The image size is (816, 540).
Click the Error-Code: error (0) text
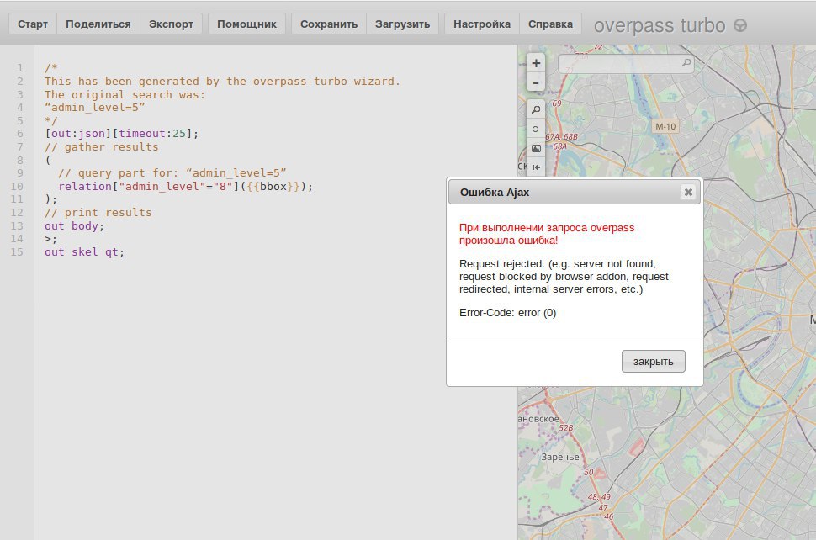(508, 313)
